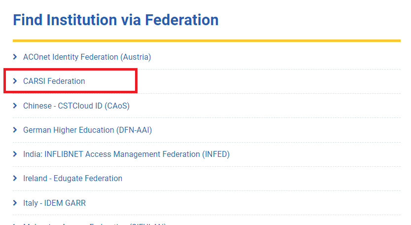Toggle the German Higher Education chevron
This screenshot has width=411, height=225.
(15, 130)
